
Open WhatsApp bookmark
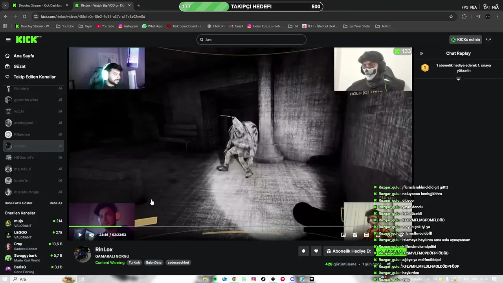[x=152, y=26]
